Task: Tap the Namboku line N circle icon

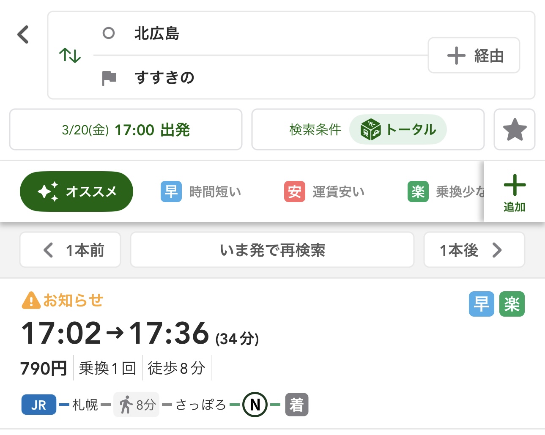Action: coord(255,405)
